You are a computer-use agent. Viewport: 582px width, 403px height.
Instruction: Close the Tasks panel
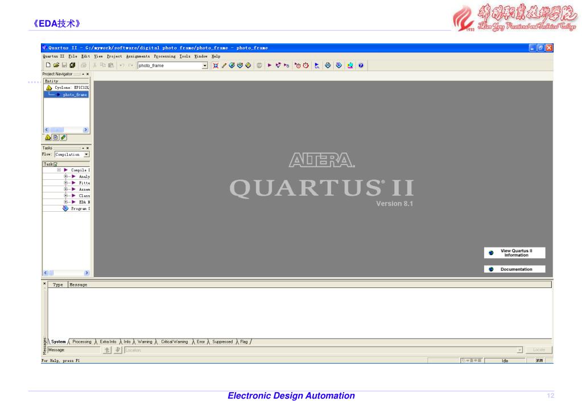click(x=88, y=148)
